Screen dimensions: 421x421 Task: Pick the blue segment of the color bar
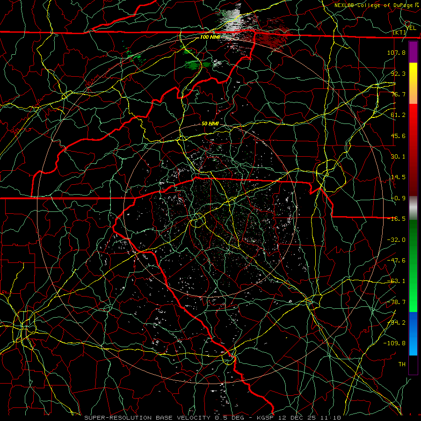point(413,322)
